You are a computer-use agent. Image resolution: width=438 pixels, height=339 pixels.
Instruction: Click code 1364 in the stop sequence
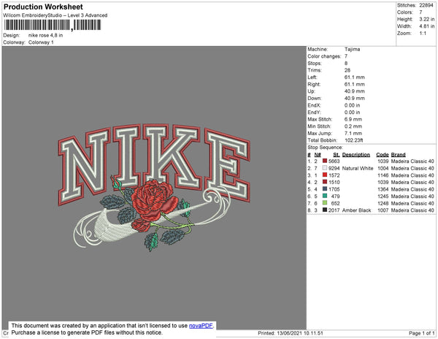[x=383, y=189]
